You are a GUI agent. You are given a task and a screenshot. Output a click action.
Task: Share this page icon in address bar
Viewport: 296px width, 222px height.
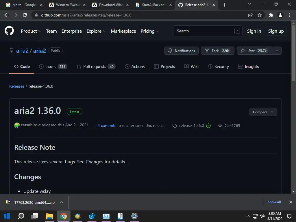[250, 15]
